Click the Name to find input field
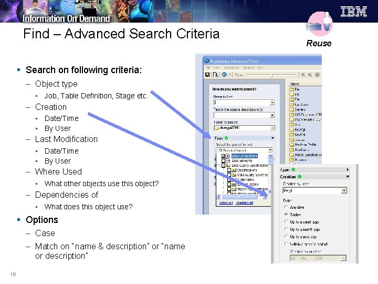Screen dimensions: 378x284 pos(241,103)
